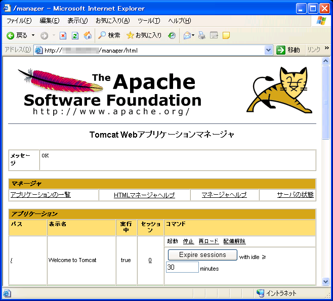Click the IE icon in title bar
Viewport: 333px width, 301px height.
7,8
